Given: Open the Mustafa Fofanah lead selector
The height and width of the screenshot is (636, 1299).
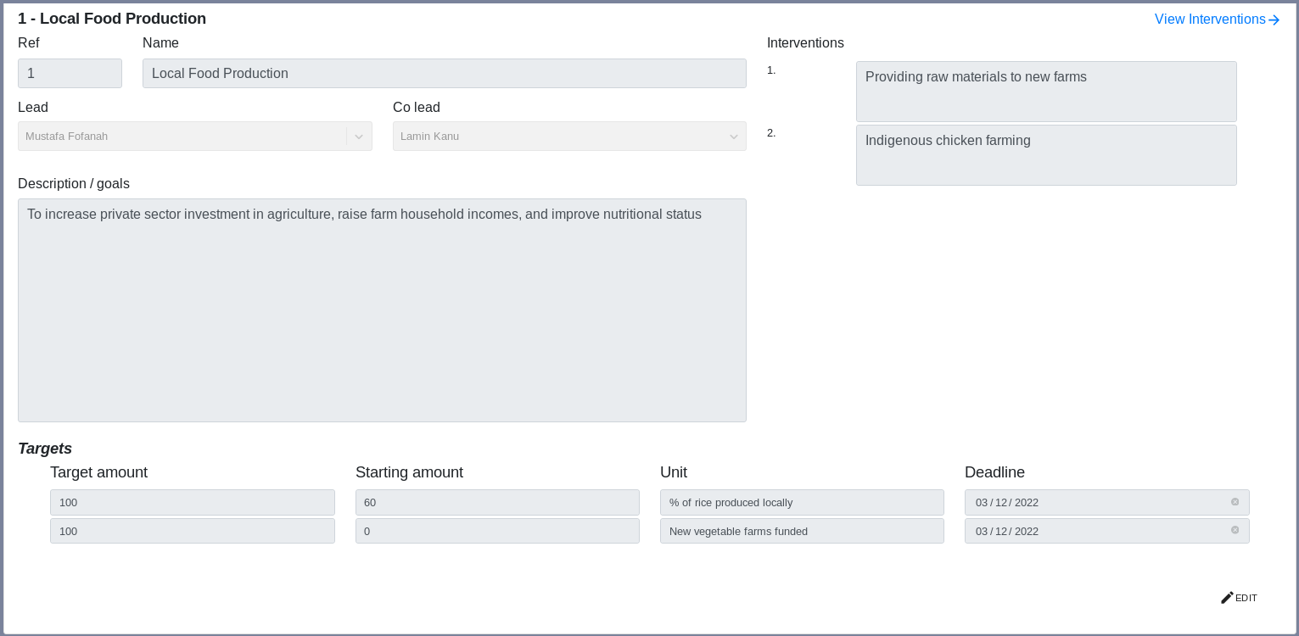Looking at the screenshot, I should pyautogui.click(x=195, y=137).
